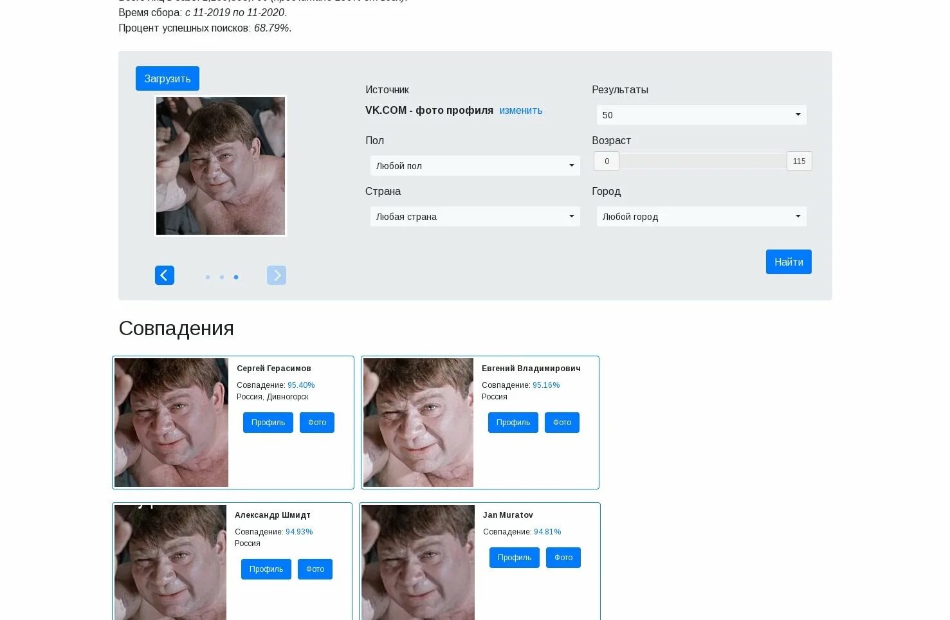Open the Пол dropdown with Любой пол
Screen dimensions: 950x620
[475, 165]
